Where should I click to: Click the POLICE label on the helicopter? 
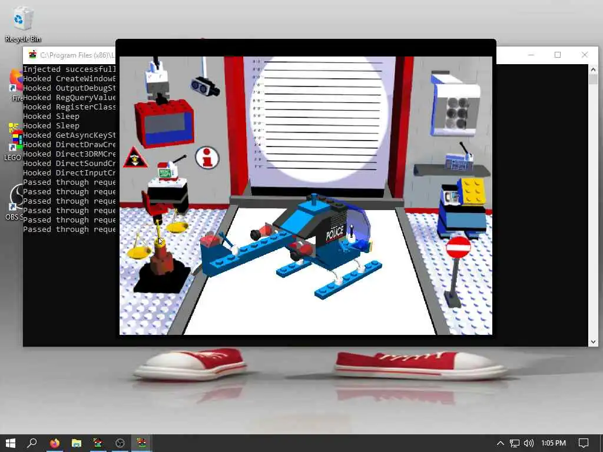334,232
